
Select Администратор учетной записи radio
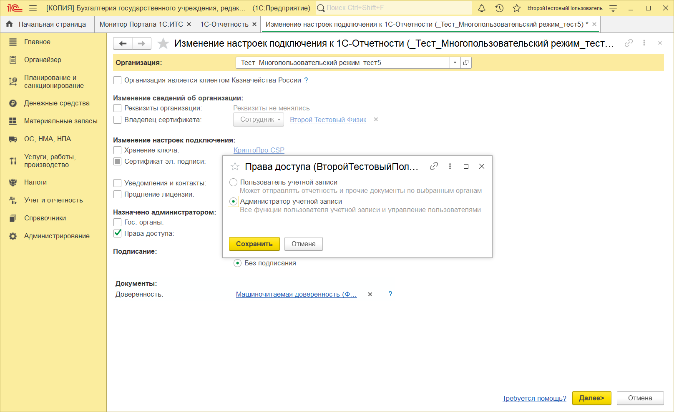point(234,201)
